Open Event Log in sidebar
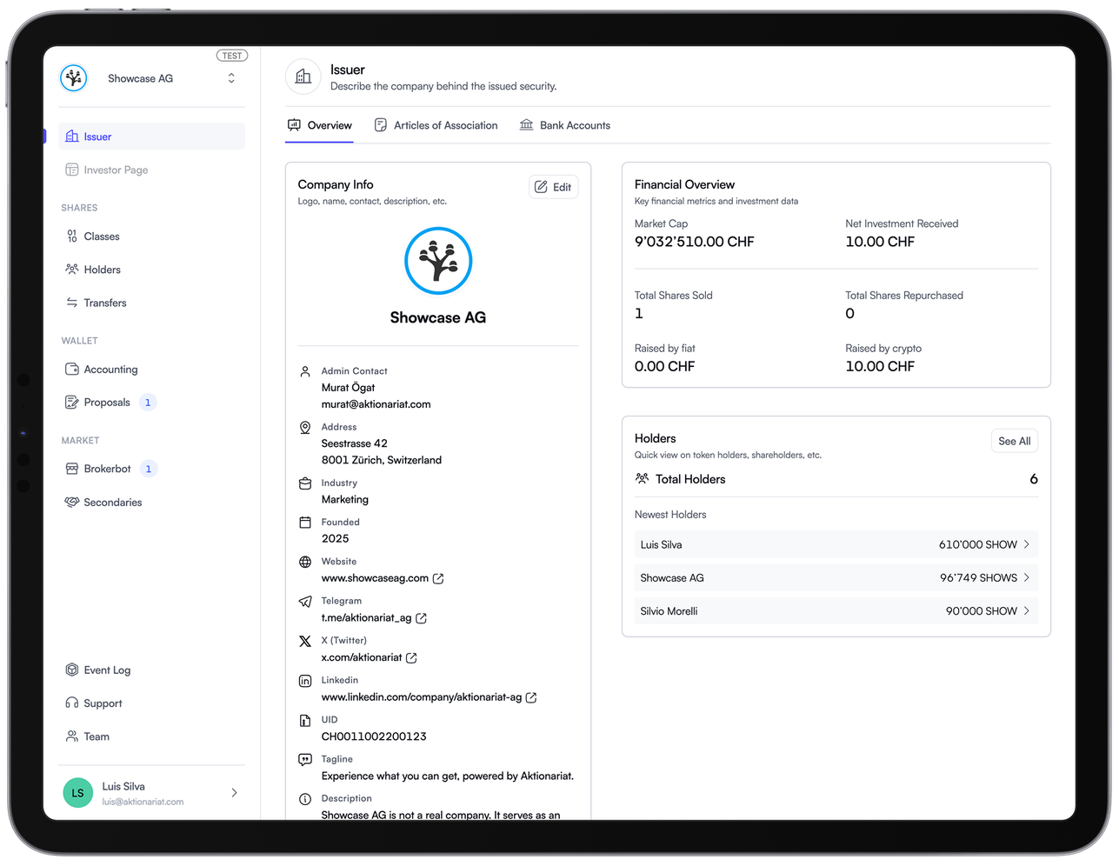The width and height of the screenshot is (1119, 866). click(106, 670)
